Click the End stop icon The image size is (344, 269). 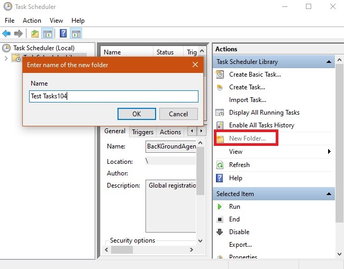(x=220, y=219)
